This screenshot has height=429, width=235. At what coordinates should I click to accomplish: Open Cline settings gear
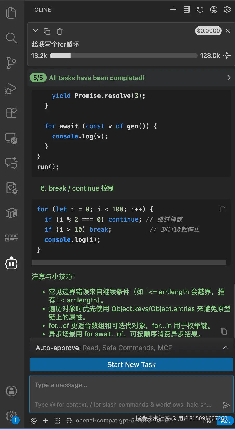click(227, 10)
